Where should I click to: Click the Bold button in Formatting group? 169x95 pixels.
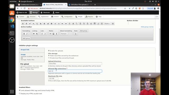coord(24,34)
